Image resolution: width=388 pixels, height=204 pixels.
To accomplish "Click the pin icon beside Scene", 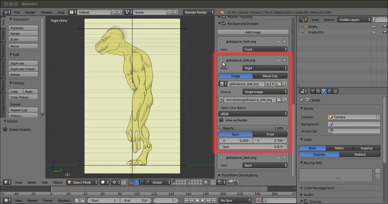I will coord(302,100).
